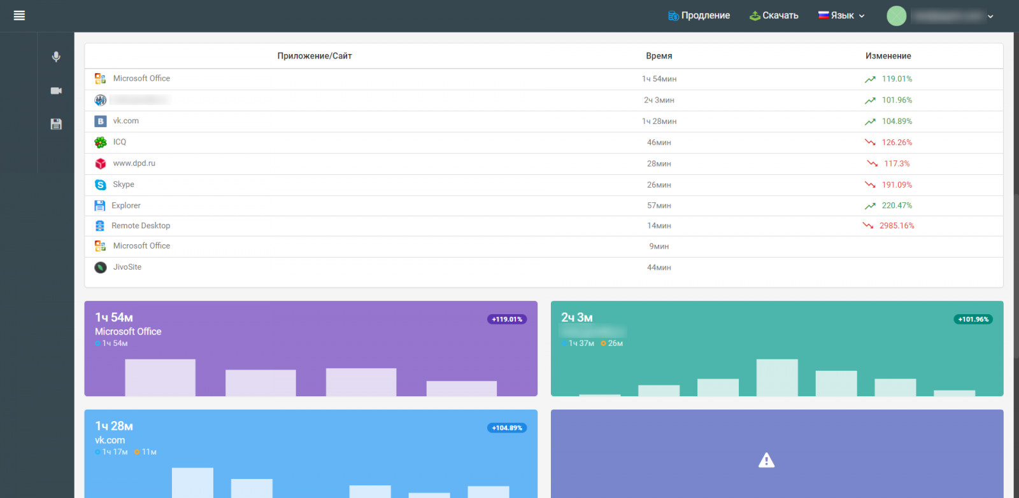Click the Продление link in the header
The height and width of the screenshot is (498, 1019).
point(699,15)
